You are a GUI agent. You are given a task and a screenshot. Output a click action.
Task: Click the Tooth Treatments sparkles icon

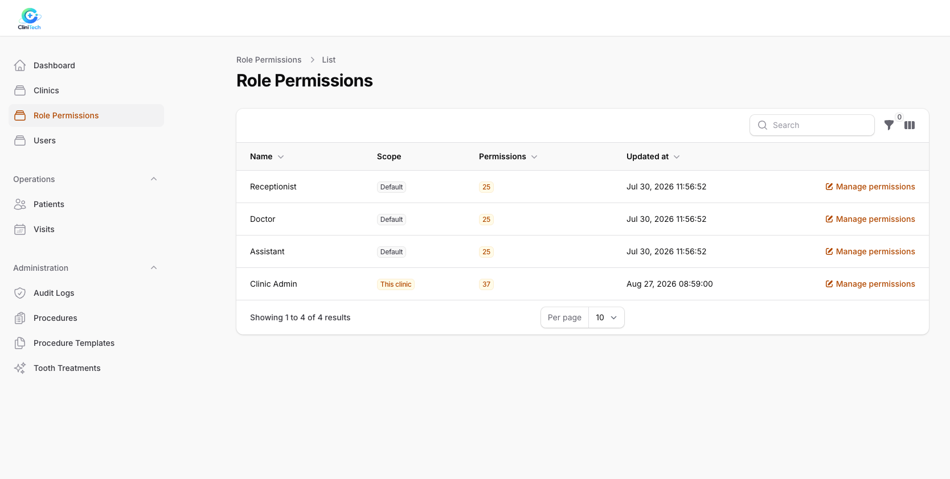(20, 368)
